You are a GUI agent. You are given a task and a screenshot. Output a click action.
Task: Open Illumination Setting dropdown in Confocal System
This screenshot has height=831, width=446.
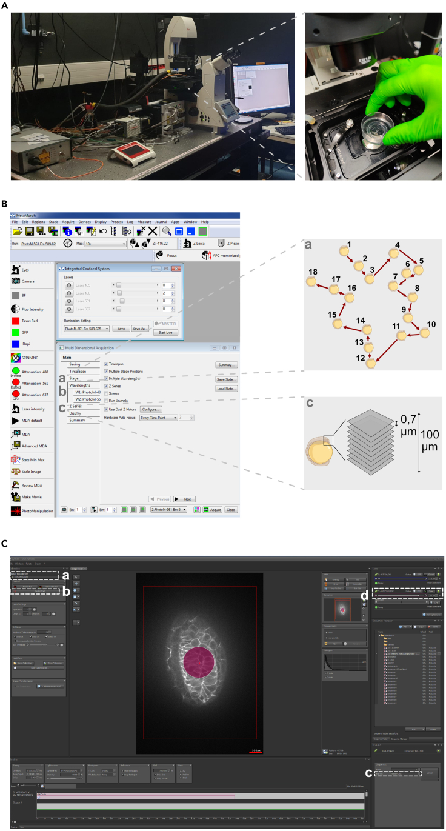point(87,328)
